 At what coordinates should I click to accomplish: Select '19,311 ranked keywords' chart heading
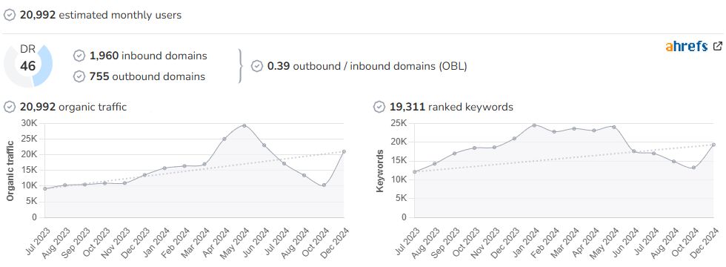click(451, 107)
